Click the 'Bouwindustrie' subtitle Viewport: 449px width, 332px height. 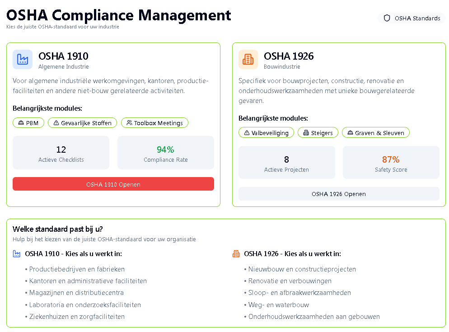coord(282,67)
